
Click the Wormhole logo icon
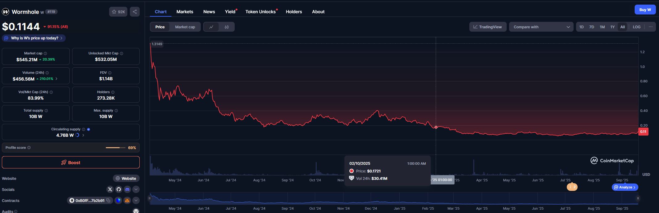click(x=6, y=12)
